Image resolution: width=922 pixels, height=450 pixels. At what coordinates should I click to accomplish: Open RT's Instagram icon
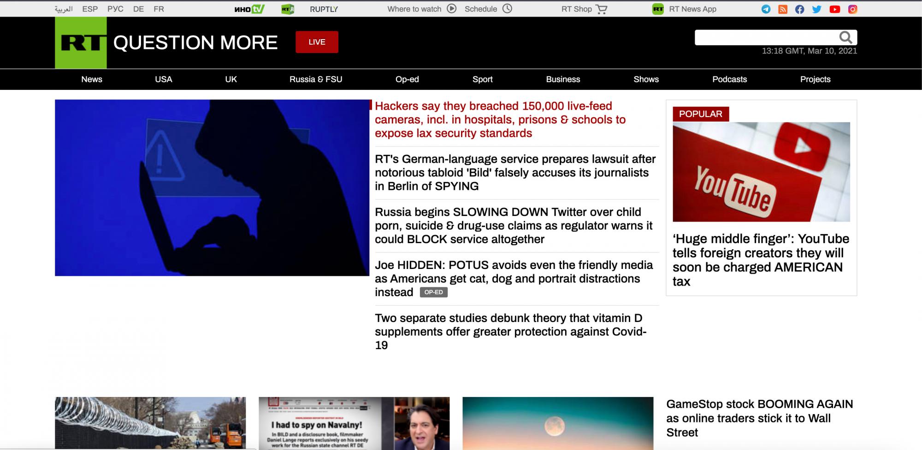coord(852,9)
